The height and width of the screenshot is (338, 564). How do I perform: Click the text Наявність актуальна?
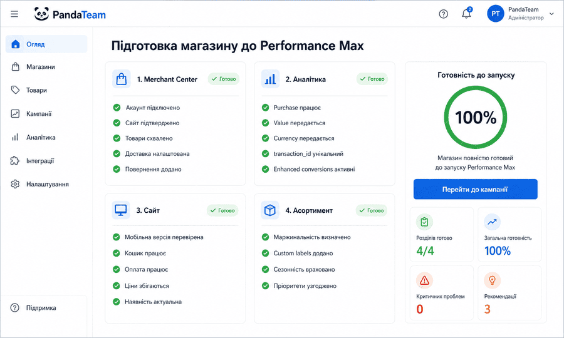pyautogui.click(x=154, y=302)
